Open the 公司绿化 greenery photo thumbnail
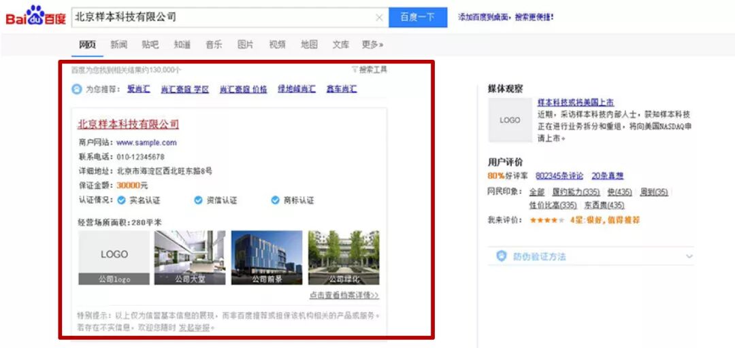This screenshot has height=348, width=735. pyautogui.click(x=344, y=258)
